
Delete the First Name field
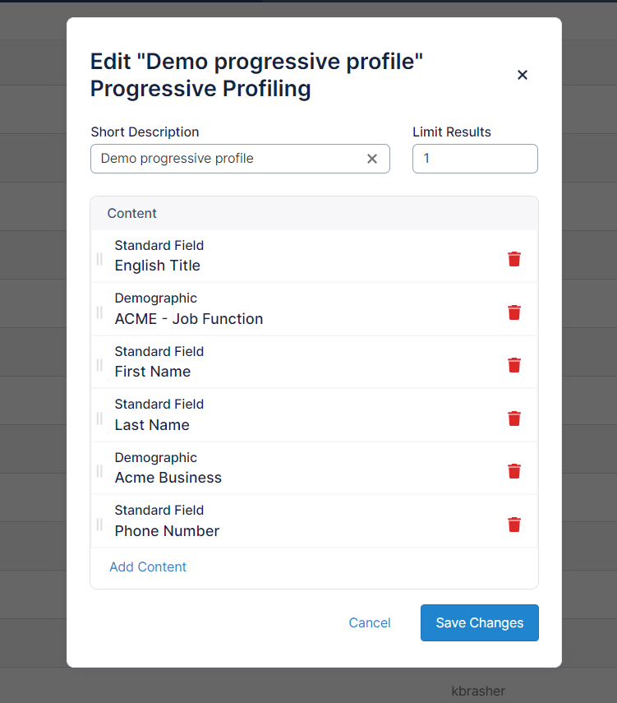click(x=514, y=365)
